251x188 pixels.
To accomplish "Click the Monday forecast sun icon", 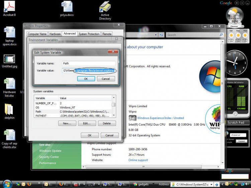I will 245,35.
